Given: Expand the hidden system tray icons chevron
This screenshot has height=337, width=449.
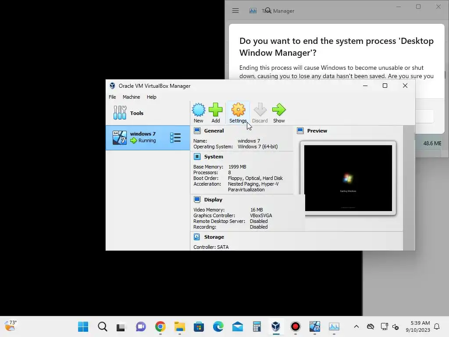Looking at the screenshot, I should coord(356,326).
